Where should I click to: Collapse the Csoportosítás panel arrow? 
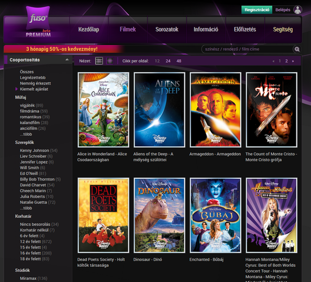click(67, 60)
